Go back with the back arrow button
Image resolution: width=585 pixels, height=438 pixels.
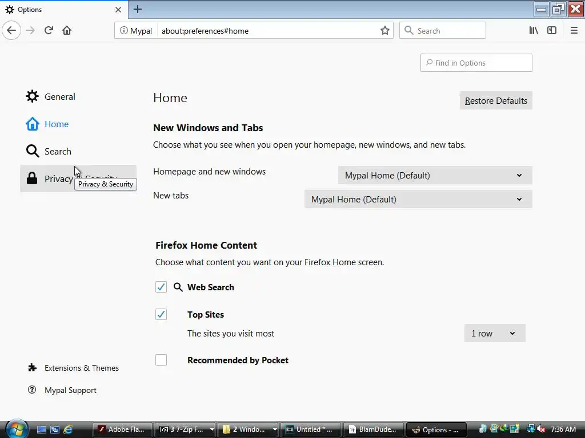[11, 31]
